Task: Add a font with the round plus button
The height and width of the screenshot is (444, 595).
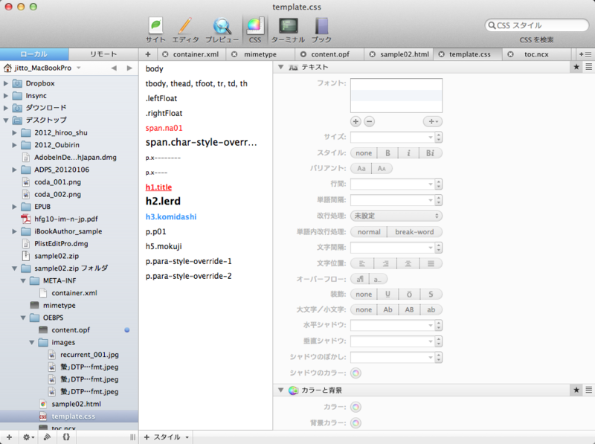Action: coord(356,121)
